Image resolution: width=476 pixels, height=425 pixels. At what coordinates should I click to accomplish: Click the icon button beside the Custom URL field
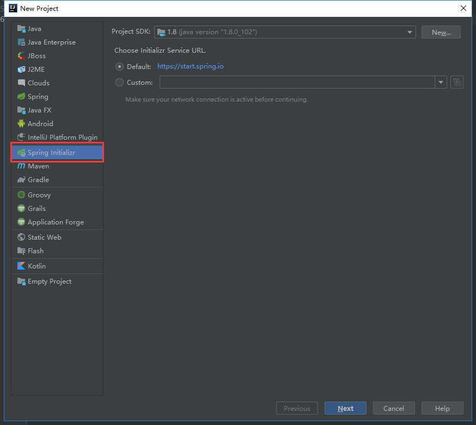[457, 82]
